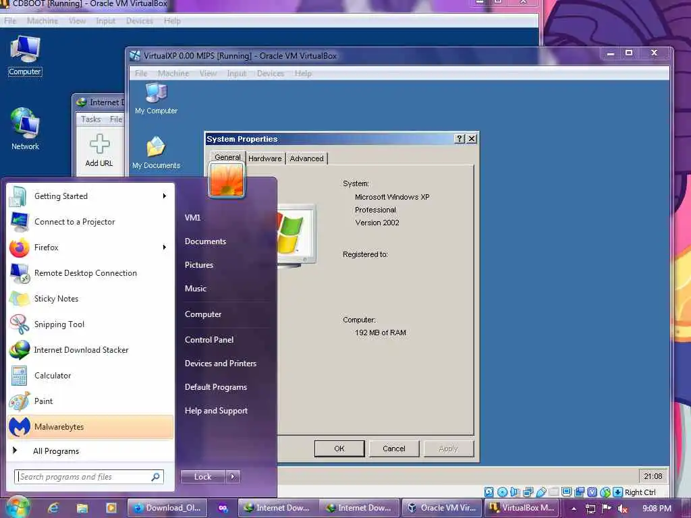
Task: Switch to Hardware tab in System Properties
Action: [265, 159]
